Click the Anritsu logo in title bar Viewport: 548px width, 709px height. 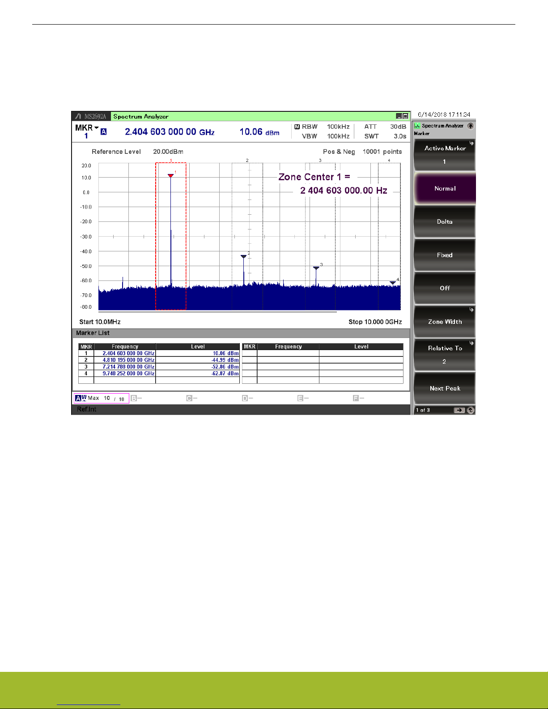tap(78, 116)
